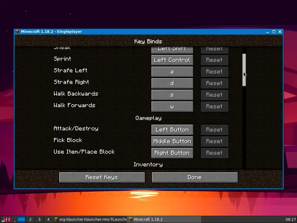297x223 pixels.
Task: Click Reset next to Walk Backwards
Action: click(214, 95)
